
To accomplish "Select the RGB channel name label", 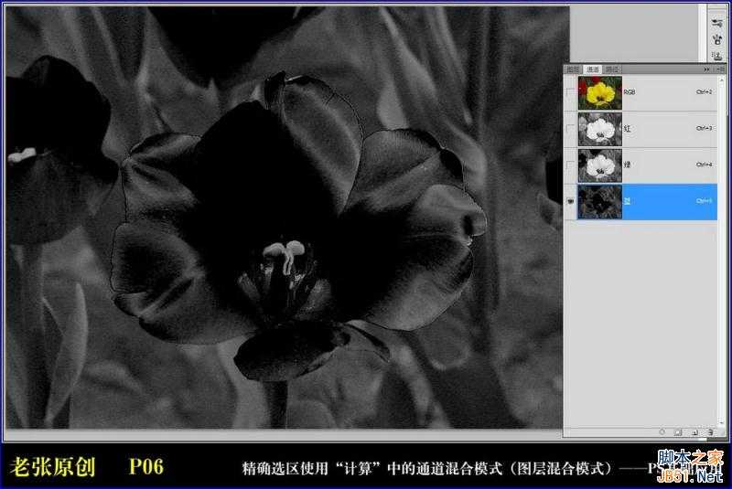I will pos(630,92).
